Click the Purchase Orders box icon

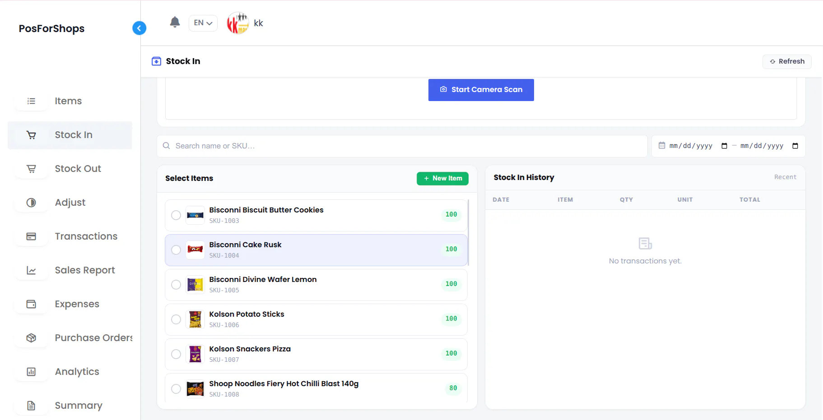31,338
